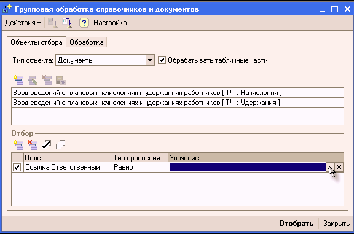
Task: Click the OK confirm icon above the object list
Action: click(x=61, y=80)
